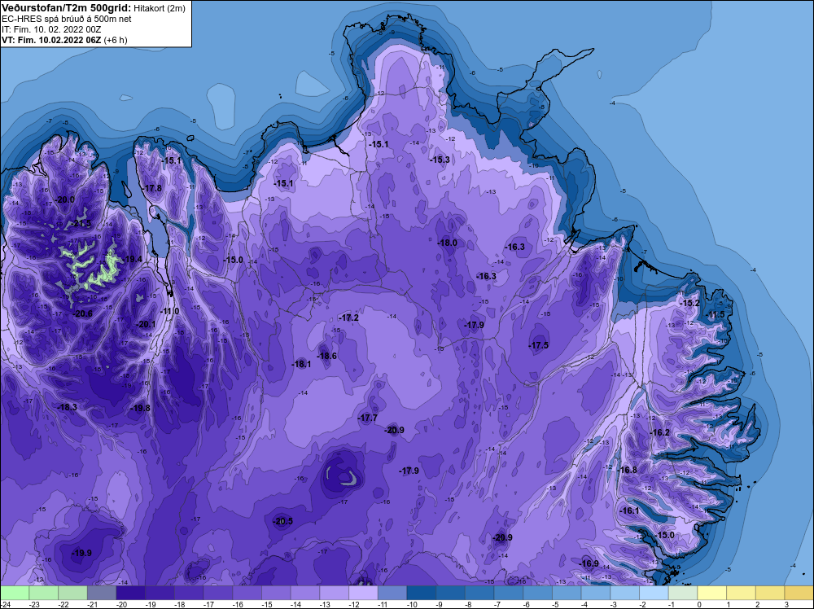Select the legend swatch labeled -20
Image resolution: width=814 pixels, height=609 pixels.
pyautogui.click(x=131, y=593)
